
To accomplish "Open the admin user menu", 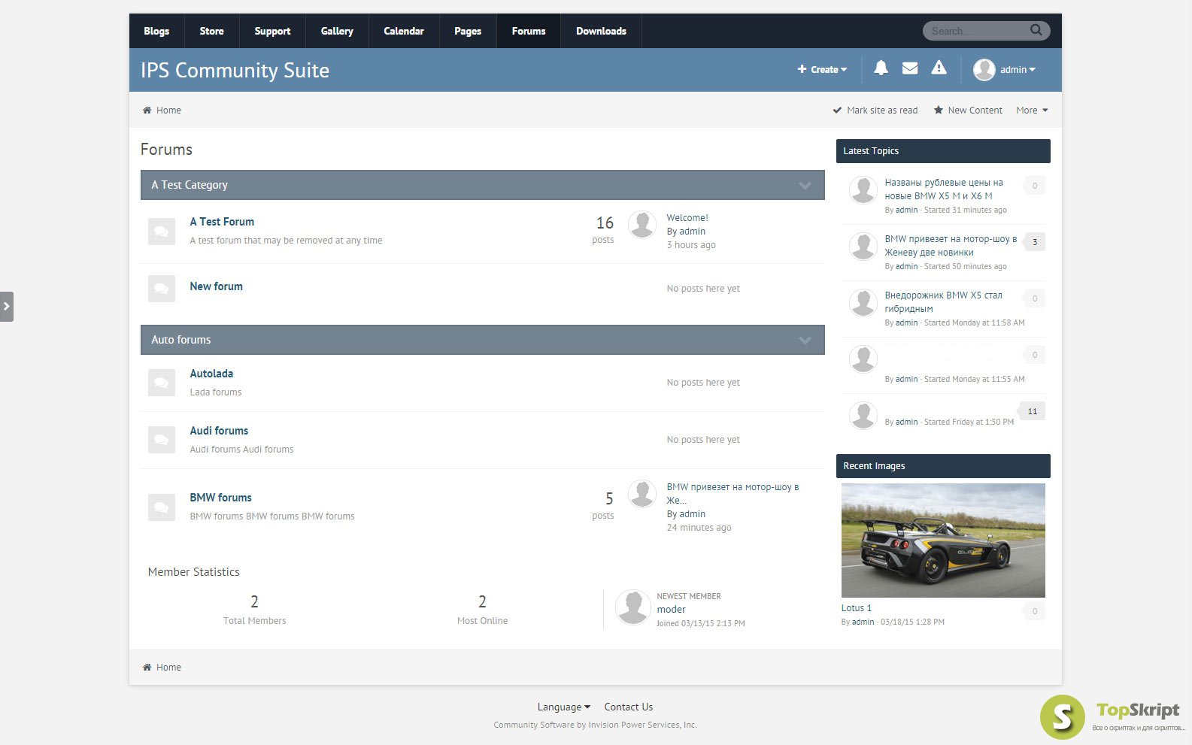I will tap(1018, 69).
